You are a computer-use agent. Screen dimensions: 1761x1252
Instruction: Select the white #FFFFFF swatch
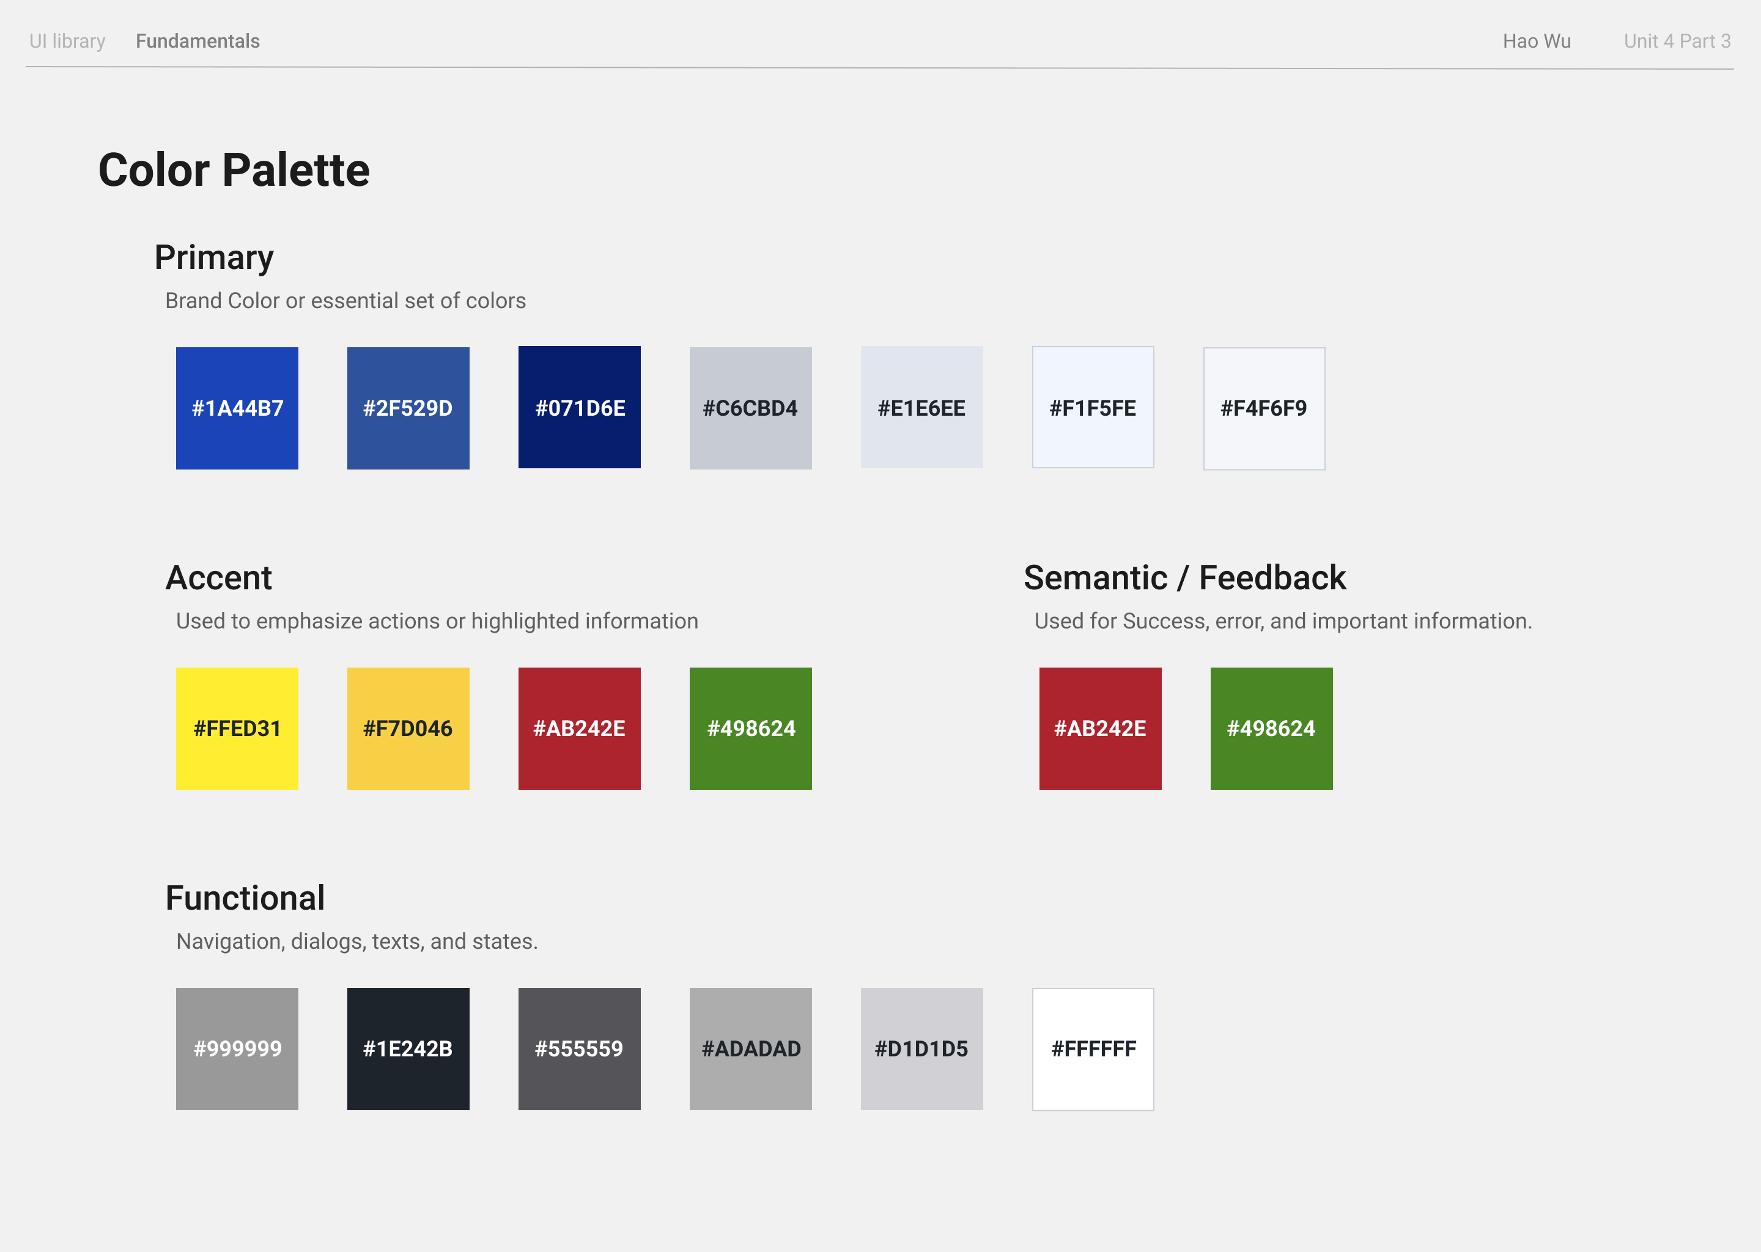[x=1093, y=1048]
